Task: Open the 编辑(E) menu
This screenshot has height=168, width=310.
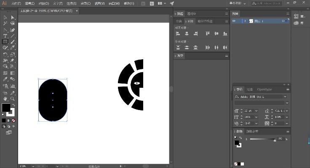Action: (x=30, y=3)
